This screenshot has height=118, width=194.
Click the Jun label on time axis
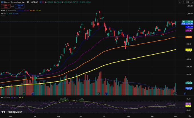81,116
